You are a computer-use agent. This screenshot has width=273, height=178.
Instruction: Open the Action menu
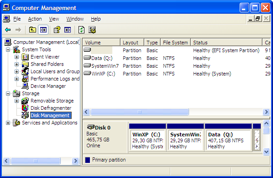pos(35,19)
